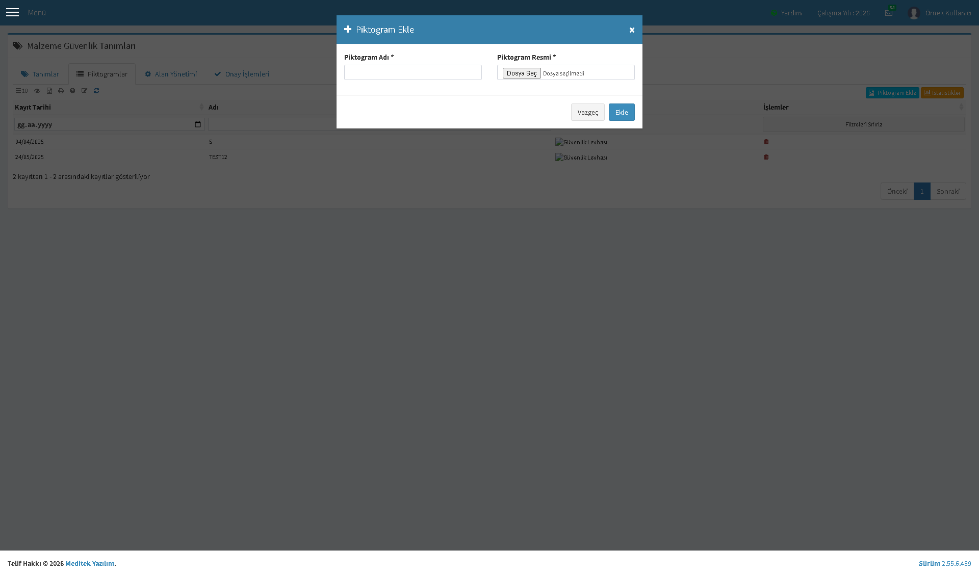Click the print icon in table toolbar
Screen dimensions: 979x576
(x=61, y=91)
